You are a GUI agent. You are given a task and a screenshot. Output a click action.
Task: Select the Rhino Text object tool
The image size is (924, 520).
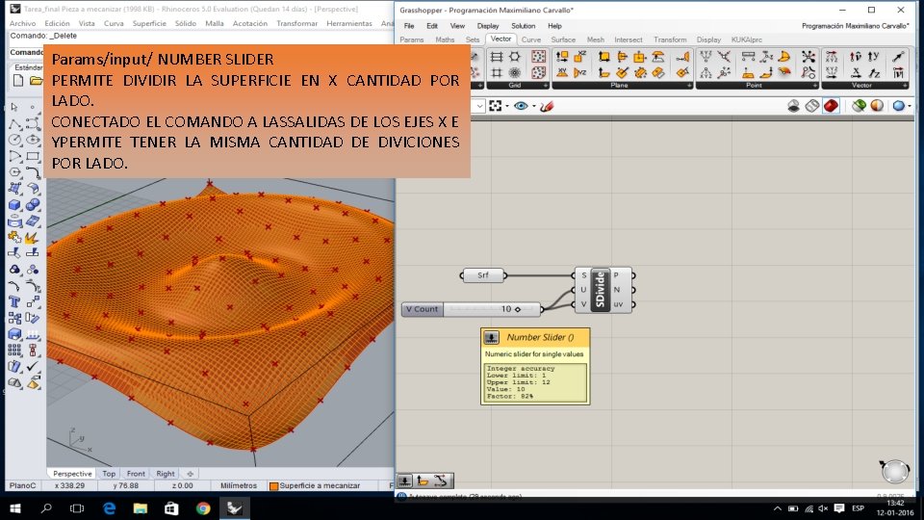(x=14, y=301)
